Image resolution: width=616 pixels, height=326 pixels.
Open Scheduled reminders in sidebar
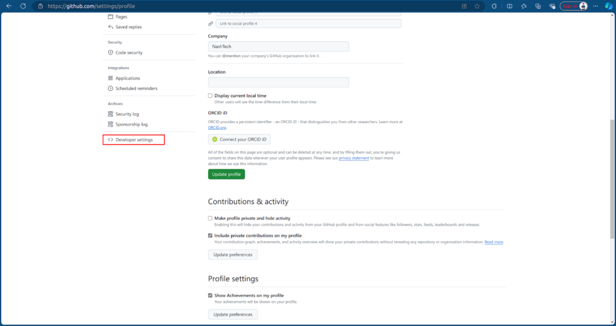136,88
